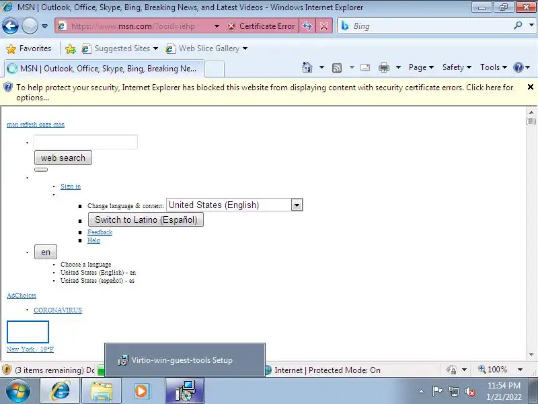538x404 pixels.
Task: Expand the zoom level dropdown arrow
Action: [x=520, y=370]
